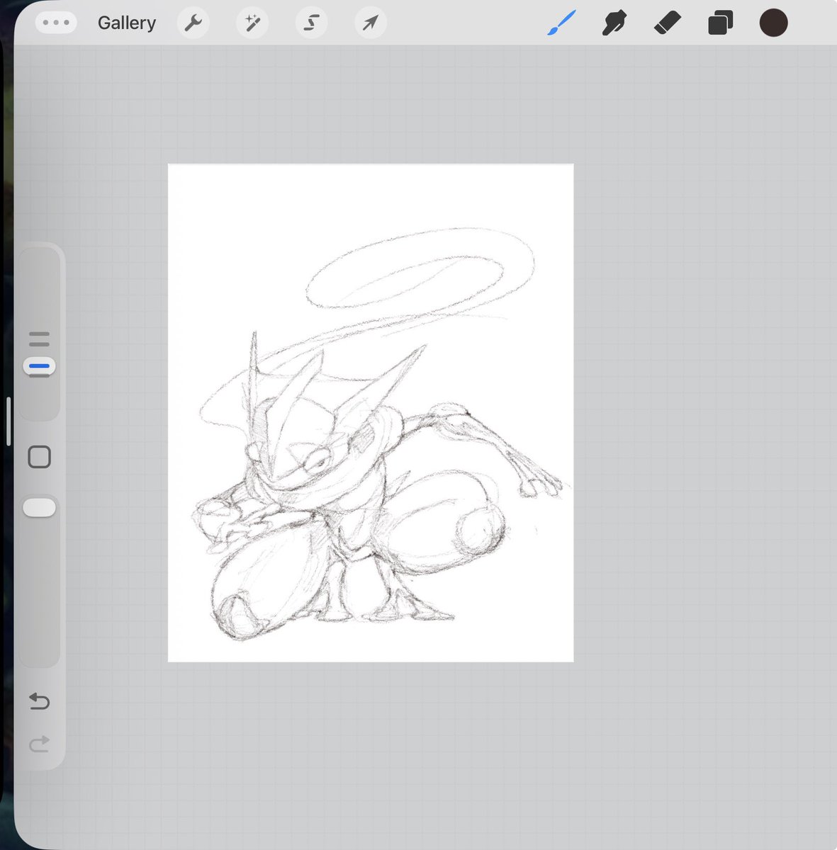The height and width of the screenshot is (850, 837).
Task: Open the Smudge brush library
Action: 614,22
